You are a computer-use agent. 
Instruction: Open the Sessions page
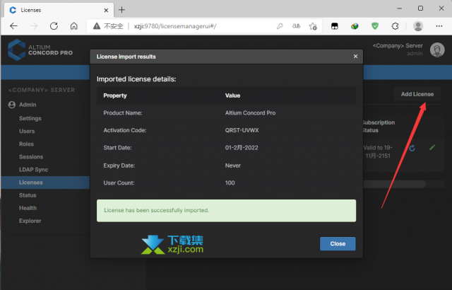pos(31,157)
